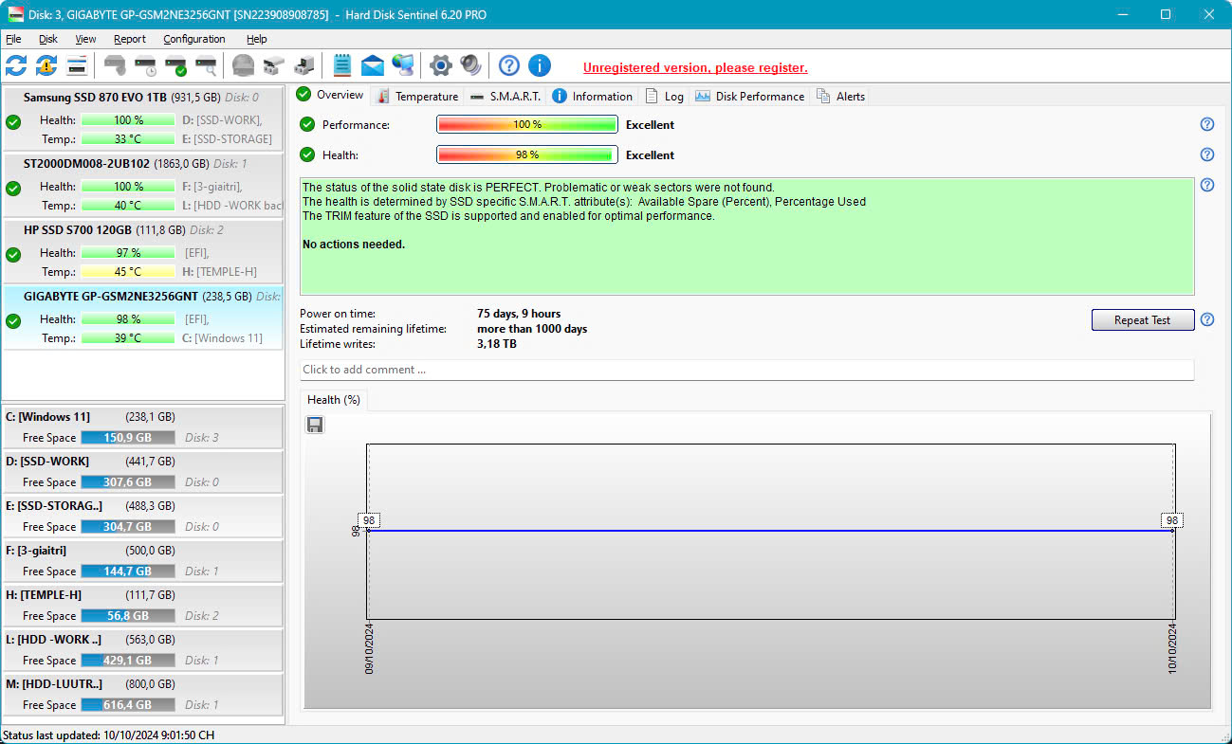The height and width of the screenshot is (744, 1232).
Task: Click help icon next to Performance bar
Action: [x=1207, y=124]
